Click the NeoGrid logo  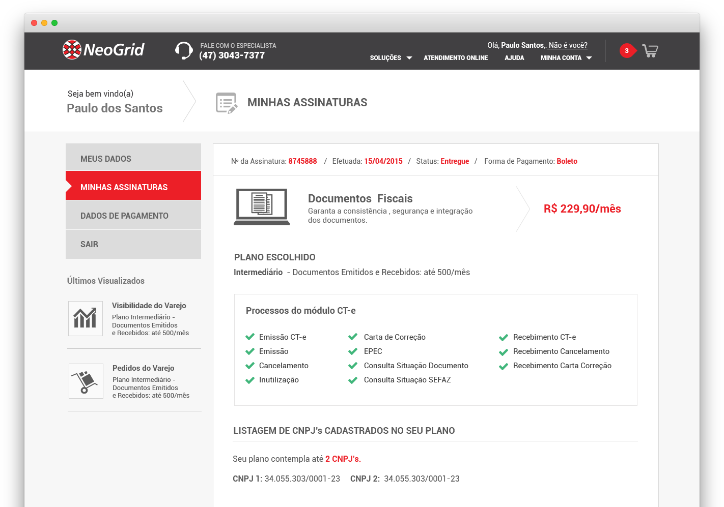coord(103,49)
